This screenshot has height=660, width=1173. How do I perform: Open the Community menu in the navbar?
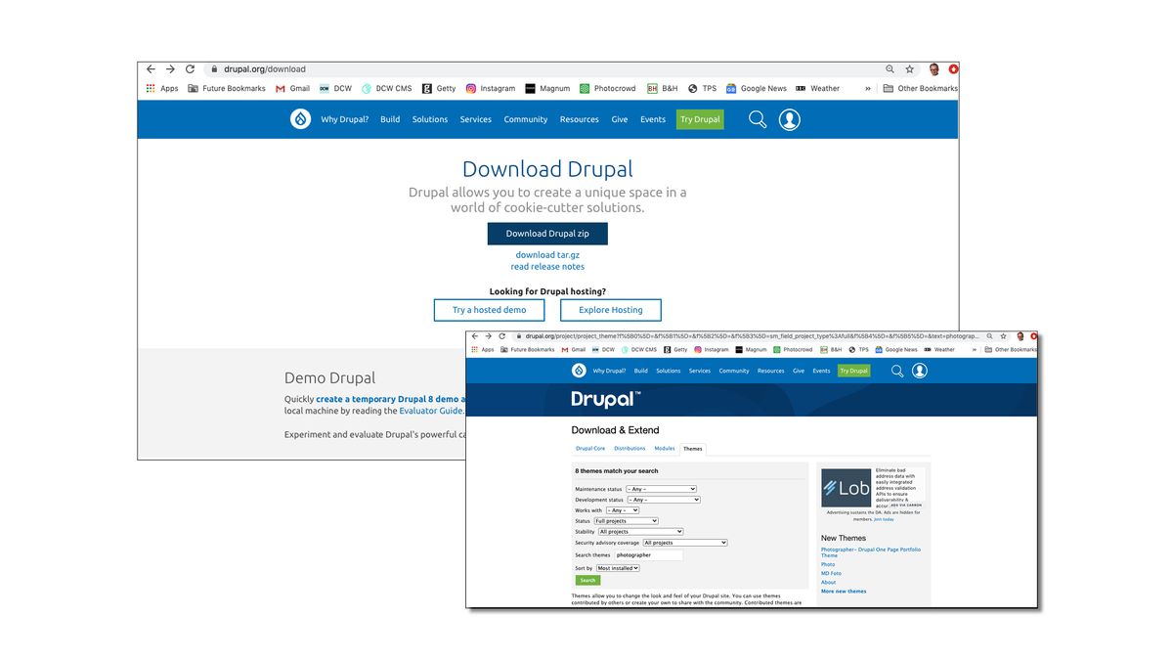[525, 118]
